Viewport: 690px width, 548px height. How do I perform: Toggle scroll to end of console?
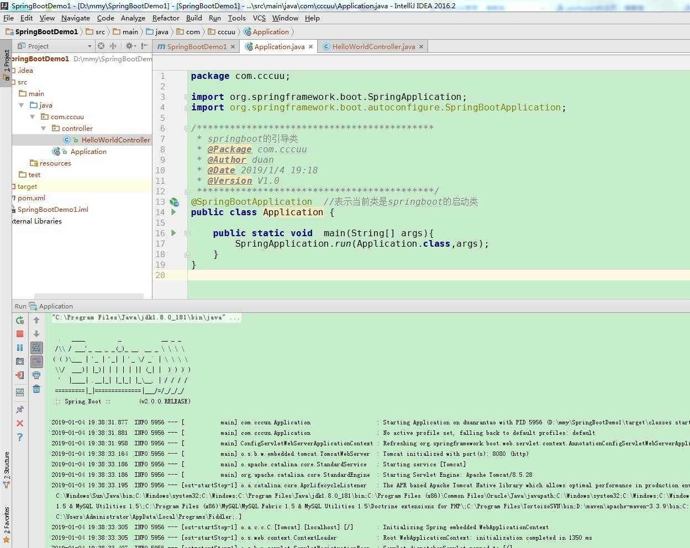click(36, 361)
